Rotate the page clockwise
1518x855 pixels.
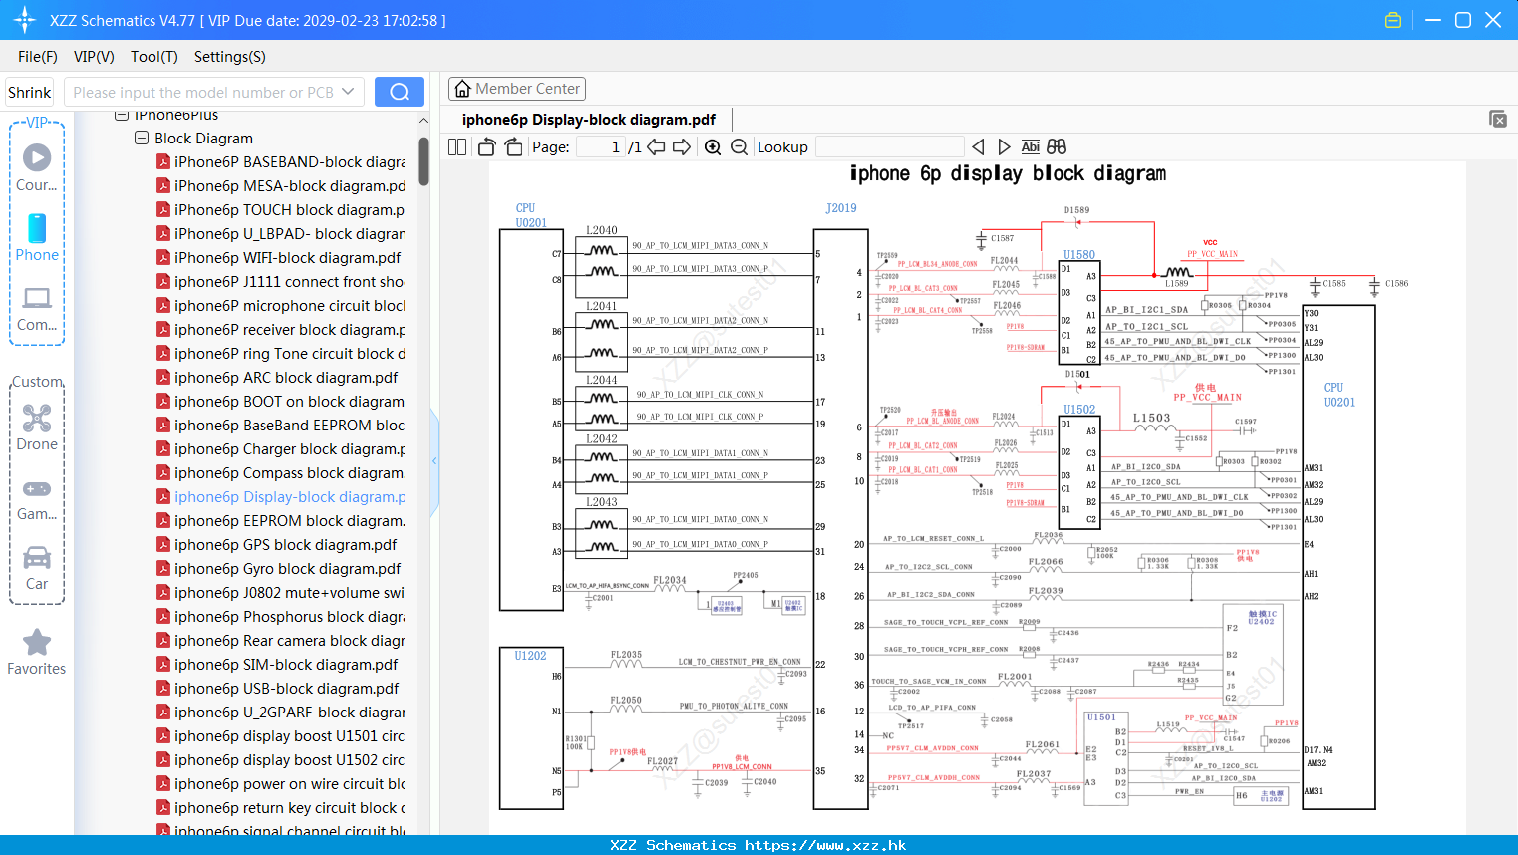(513, 146)
